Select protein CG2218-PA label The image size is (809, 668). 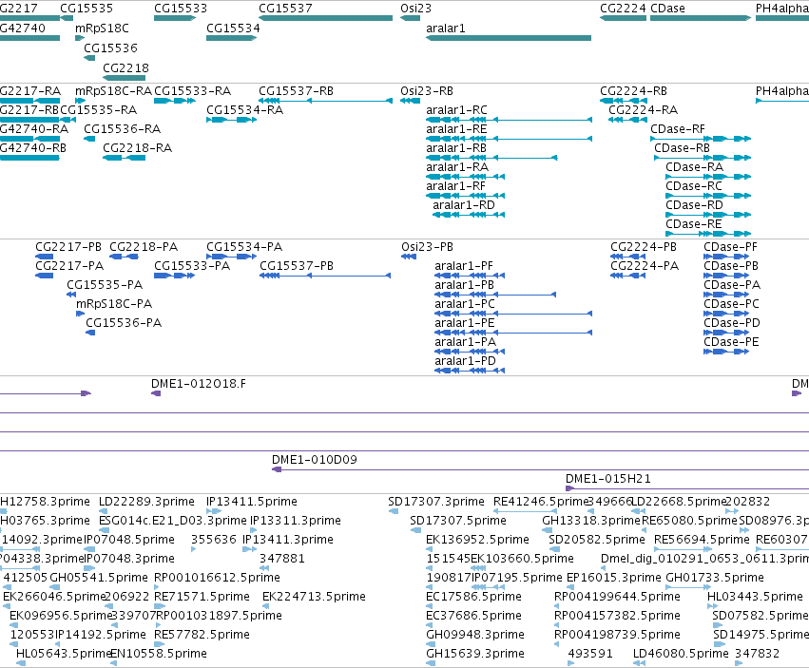144,247
